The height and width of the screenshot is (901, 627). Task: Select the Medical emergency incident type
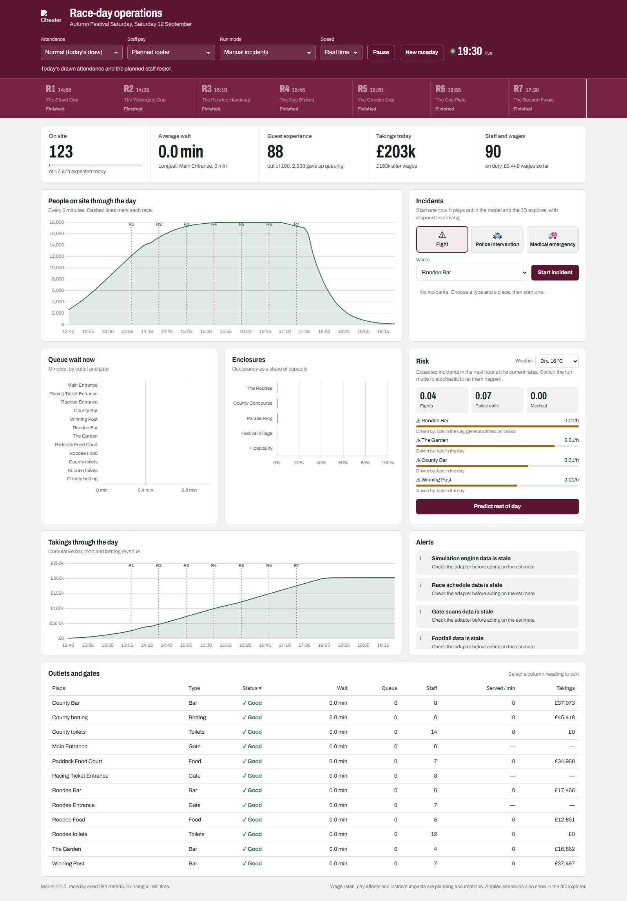[553, 239]
